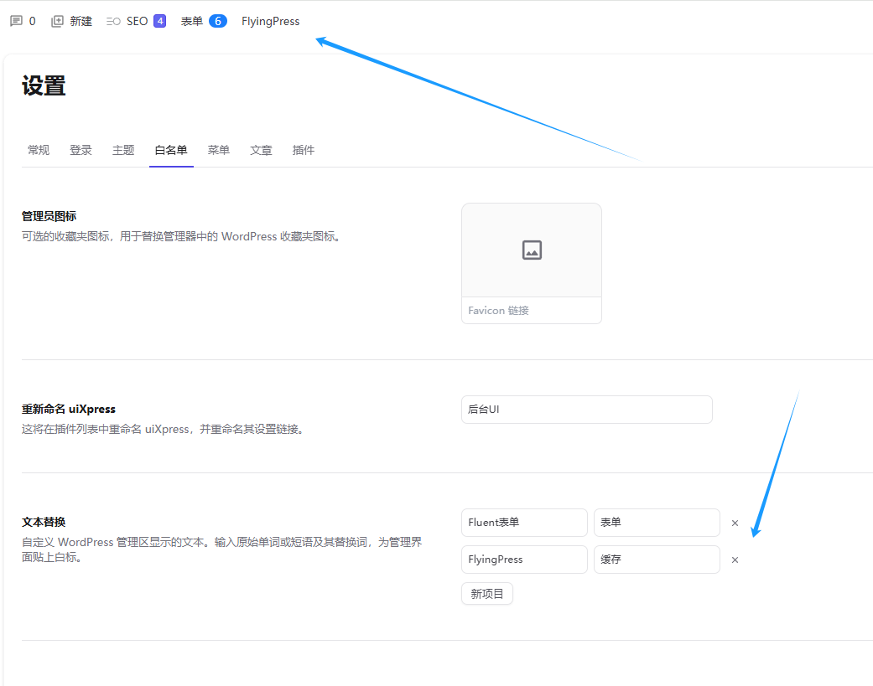Switch to the 菜单 settings tab
Viewport: 873px width, 686px height.
pos(219,150)
